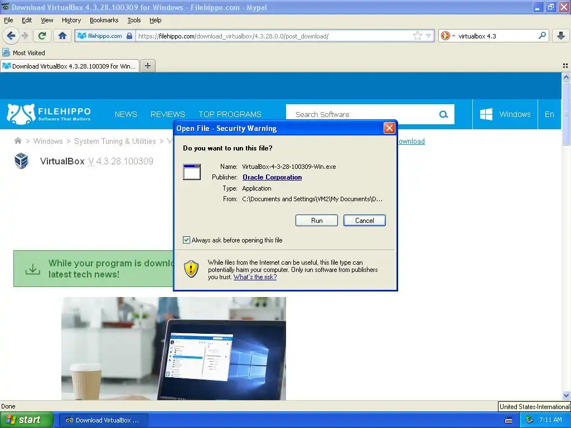Bookmark this page with the star icon
Viewport: 571px width, 428px height.
[x=417, y=36]
